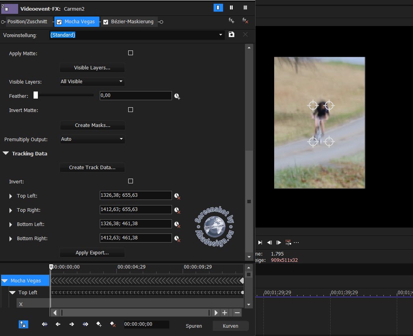Click the Feather value field
The image size is (413, 336).
click(x=136, y=95)
